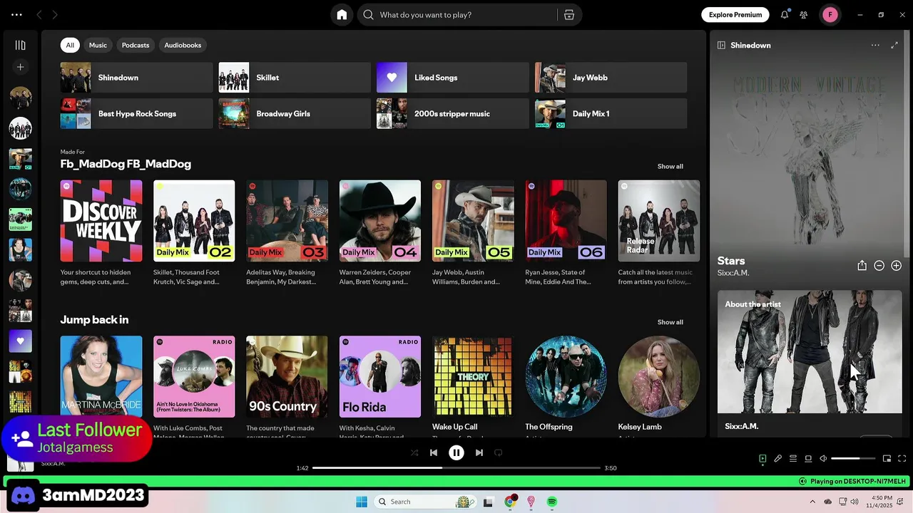Open Connect to a device icon
Screen dimensions: 913x513
point(808,459)
